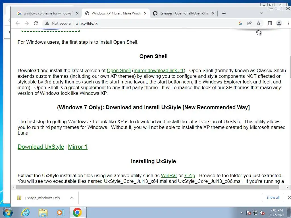291x218 pixels.
Task: Open the Chrome profile menu
Action: 279,23
